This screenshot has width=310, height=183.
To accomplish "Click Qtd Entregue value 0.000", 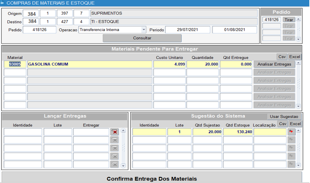I will [x=236, y=64].
